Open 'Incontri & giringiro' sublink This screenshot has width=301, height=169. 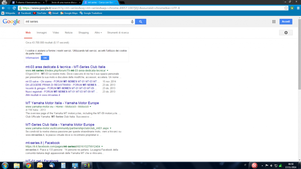tap(61, 88)
